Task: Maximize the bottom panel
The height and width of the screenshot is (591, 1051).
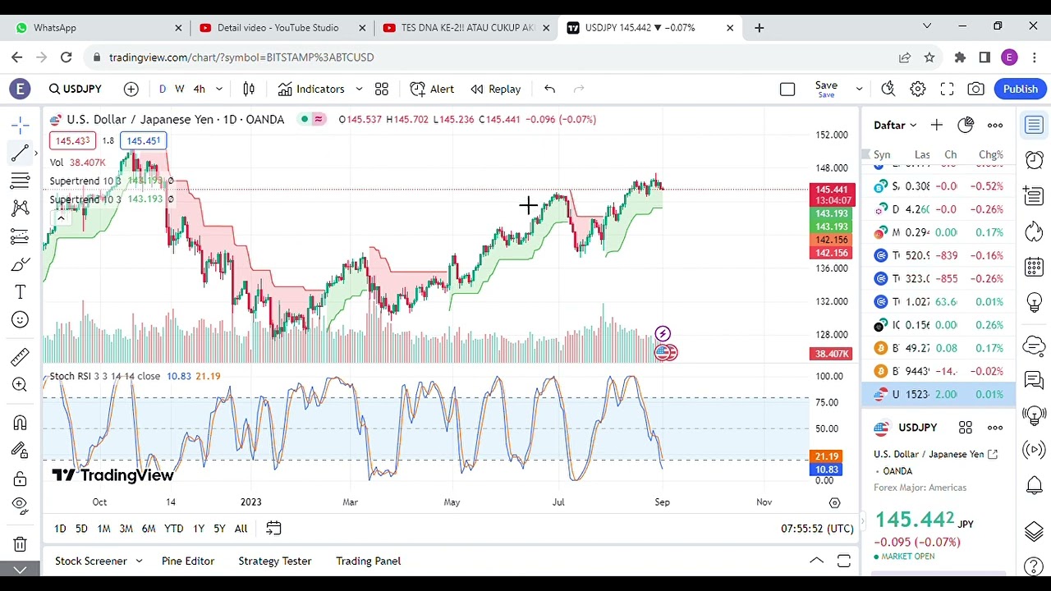Action: [844, 561]
